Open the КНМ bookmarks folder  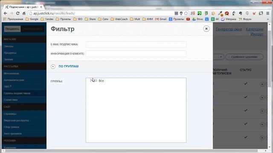pos(148,19)
